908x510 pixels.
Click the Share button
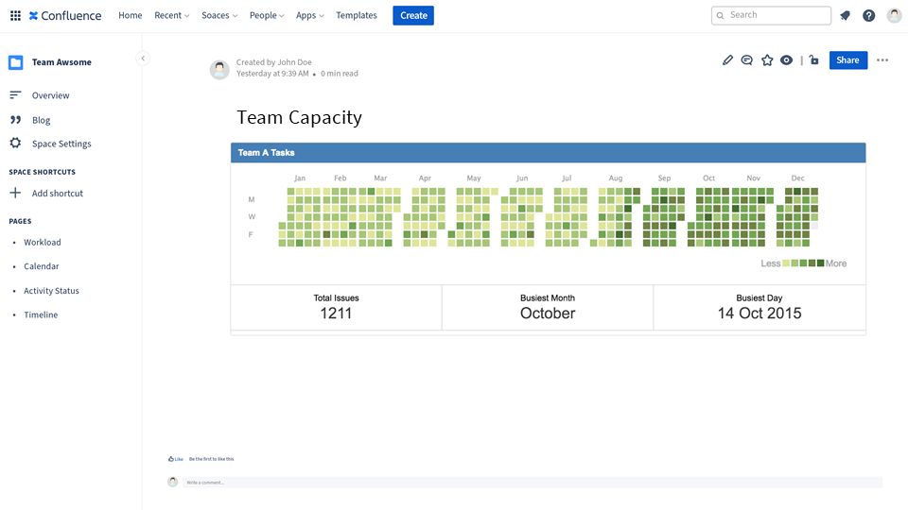pyautogui.click(x=848, y=60)
